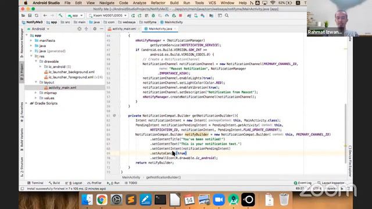Open the Build tool window
This screenshot has width=372, height=209.
(54, 183)
